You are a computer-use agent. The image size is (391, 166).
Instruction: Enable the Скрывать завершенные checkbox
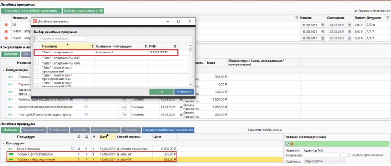click(x=245, y=130)
